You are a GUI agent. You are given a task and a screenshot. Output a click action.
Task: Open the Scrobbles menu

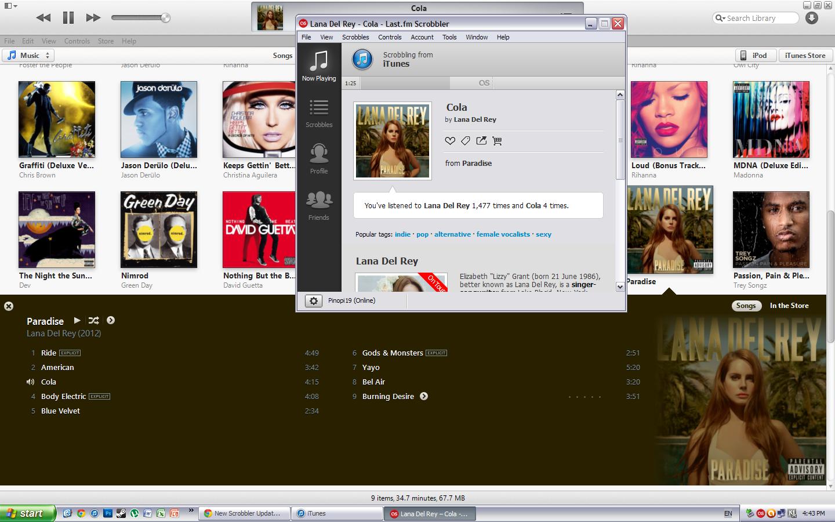pyautogui.click(x=355, y=37)
